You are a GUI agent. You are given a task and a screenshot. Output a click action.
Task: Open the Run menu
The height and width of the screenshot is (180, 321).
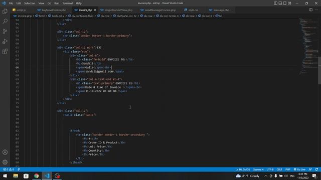click(57, 3)
